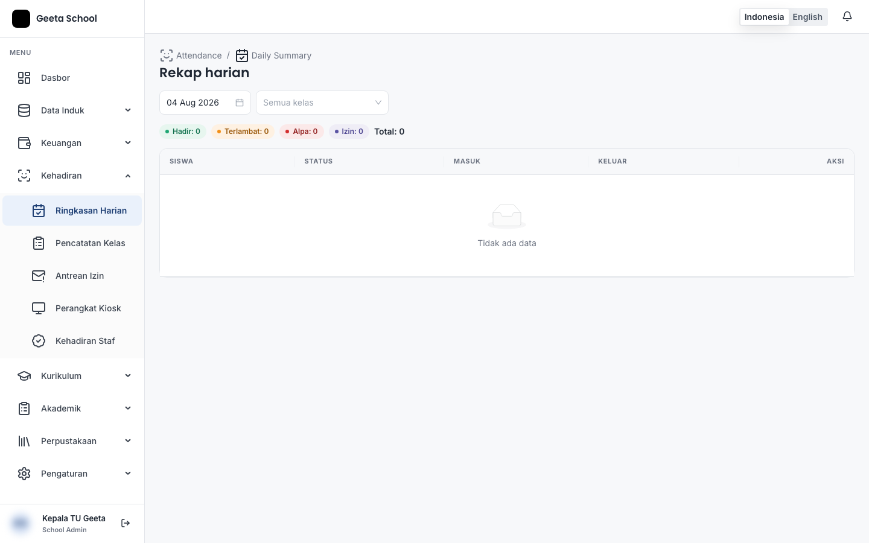Click the Perpustakaan books icon

pyautogui.click(x=24, y=441)
